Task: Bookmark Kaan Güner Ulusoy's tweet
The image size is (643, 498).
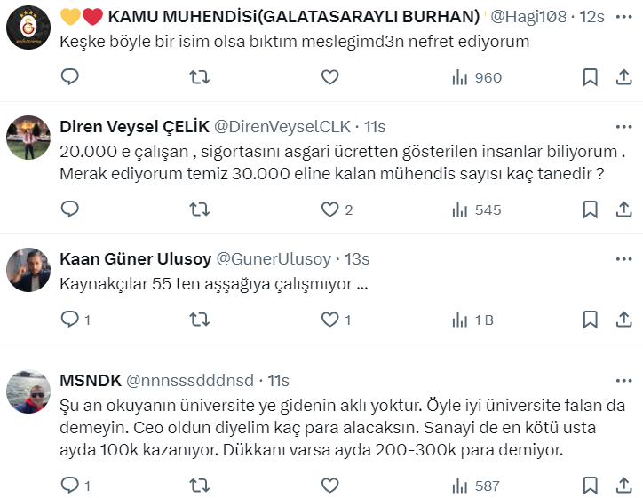Action: click(x=590, y=320)
